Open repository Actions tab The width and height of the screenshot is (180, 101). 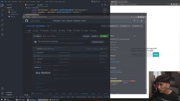[x=54, y=31]
